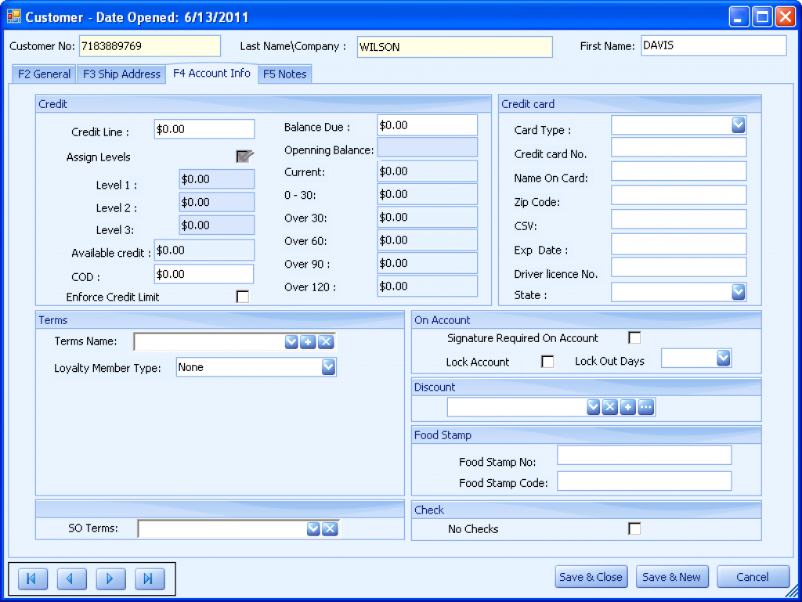The height and width of the screenshot is (602, 802).
Task: Click the plus icon in the Discount section
Action: pyautogui.click(x=627, y=406)
